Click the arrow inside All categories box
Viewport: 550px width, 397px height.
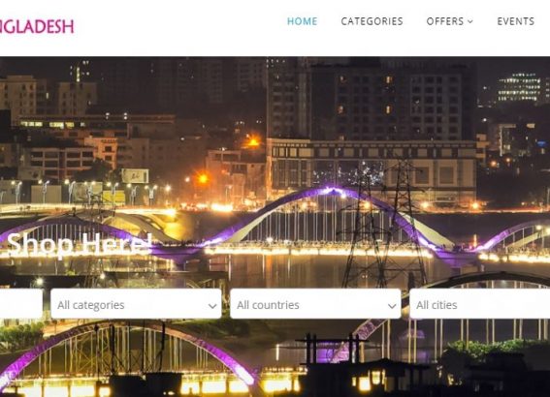212,306
